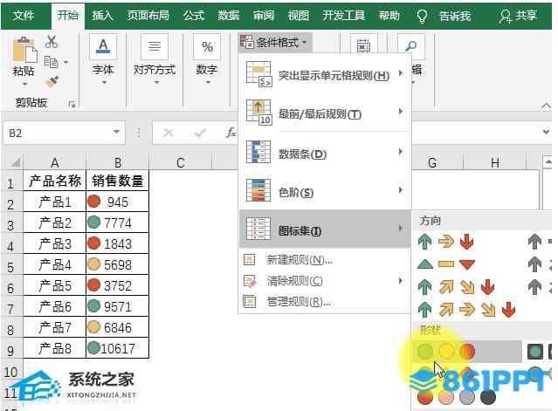Expand the Name Box dropdown arrow
Image resolution: width=558 pixels, height=411 pixels.
tap(116, 132)
